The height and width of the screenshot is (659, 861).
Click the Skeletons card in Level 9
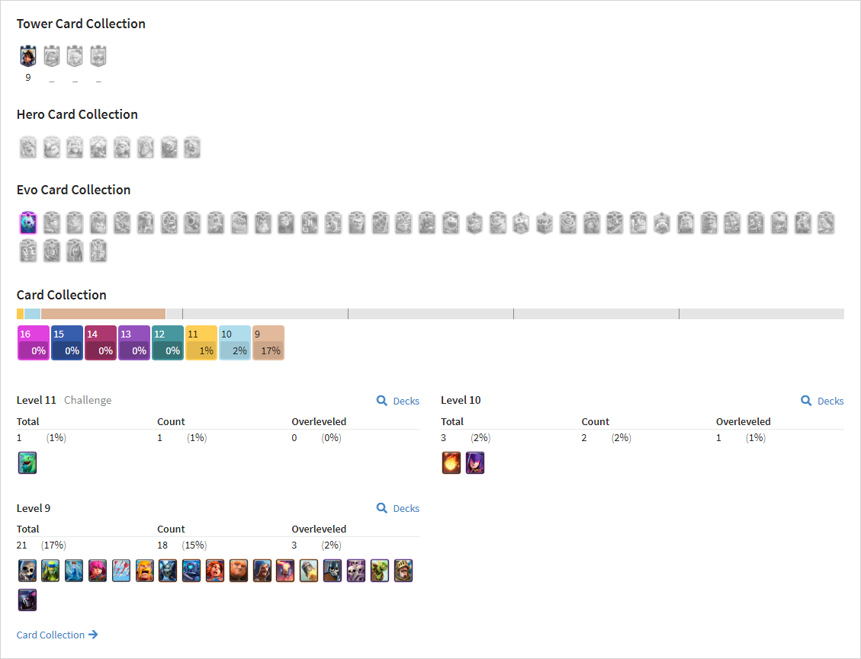pos(27,571)
